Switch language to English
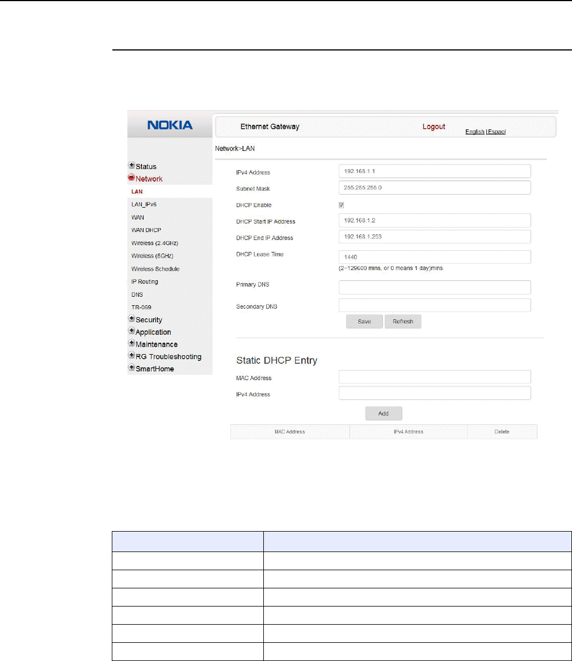 (474, 132)
